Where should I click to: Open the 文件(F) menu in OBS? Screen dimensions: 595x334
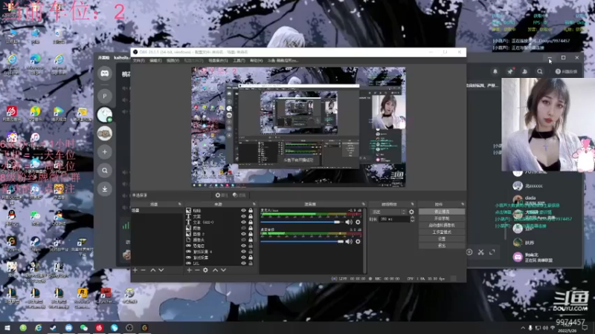(x=138, y=61)
